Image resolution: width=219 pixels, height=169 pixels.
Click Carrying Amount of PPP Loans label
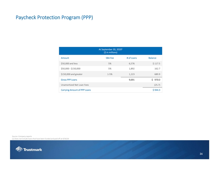(75, 90)
